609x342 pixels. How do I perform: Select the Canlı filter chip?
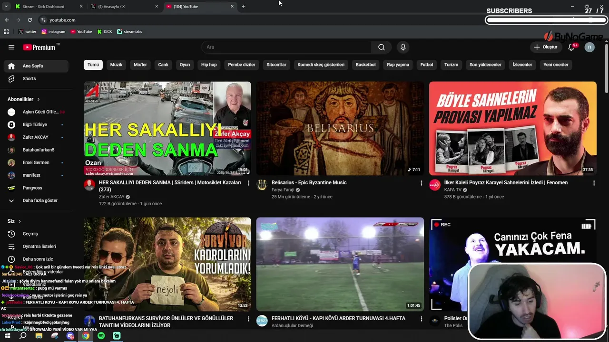pos(163,65)
